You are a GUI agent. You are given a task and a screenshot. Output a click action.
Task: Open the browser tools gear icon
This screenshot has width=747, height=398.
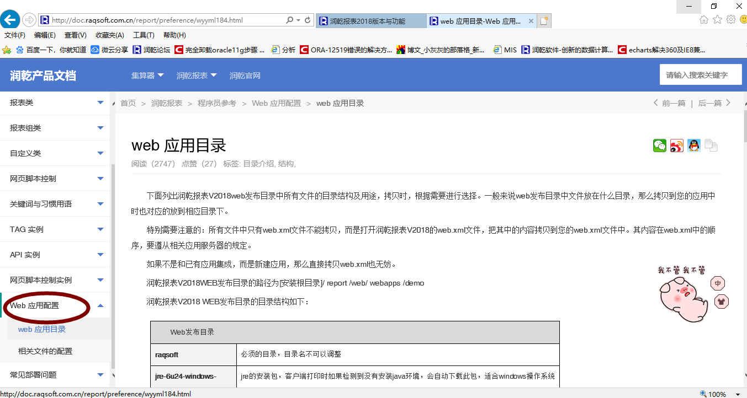point(731,20)
